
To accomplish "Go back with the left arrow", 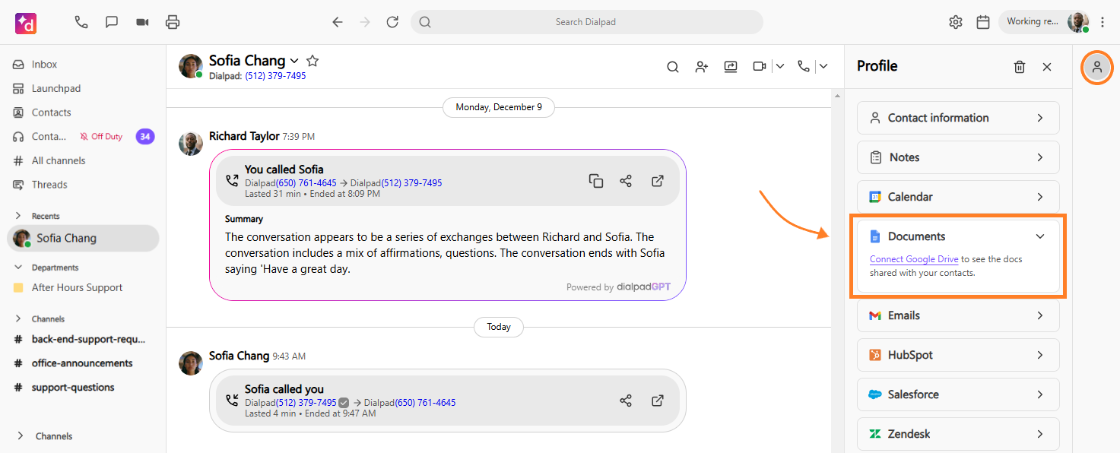I will coord(338,22).
